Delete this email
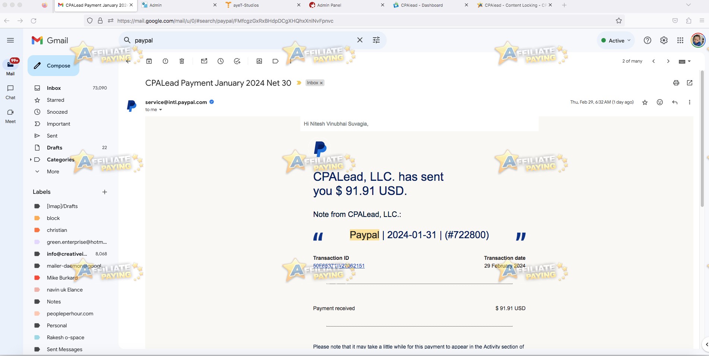The width and height of the screenshot is (709, 356). click(181, 61)
